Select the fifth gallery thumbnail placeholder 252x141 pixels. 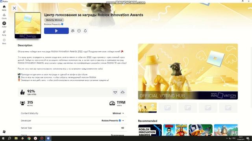coord(228,108)
